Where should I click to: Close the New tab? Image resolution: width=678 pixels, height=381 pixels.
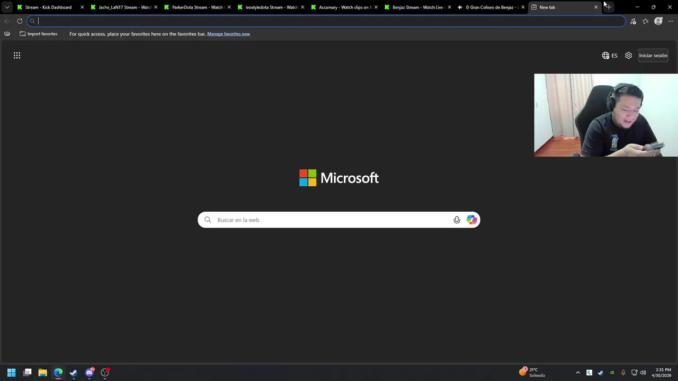click(596, 7)
